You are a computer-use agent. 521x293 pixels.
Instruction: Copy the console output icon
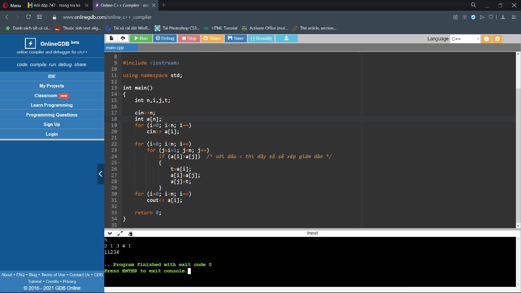tap(130, 233)
